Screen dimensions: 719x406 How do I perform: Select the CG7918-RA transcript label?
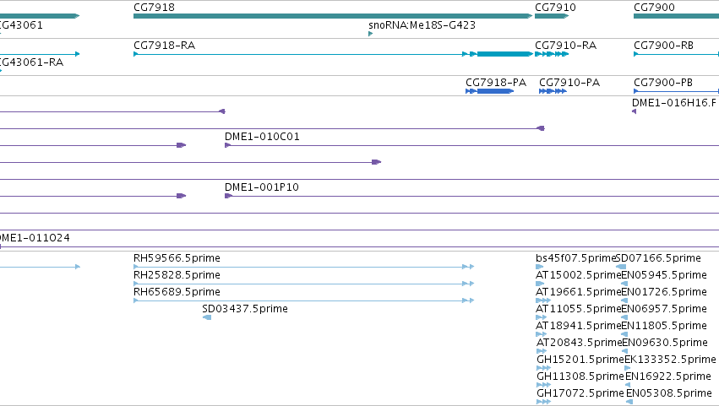point(164,46)
